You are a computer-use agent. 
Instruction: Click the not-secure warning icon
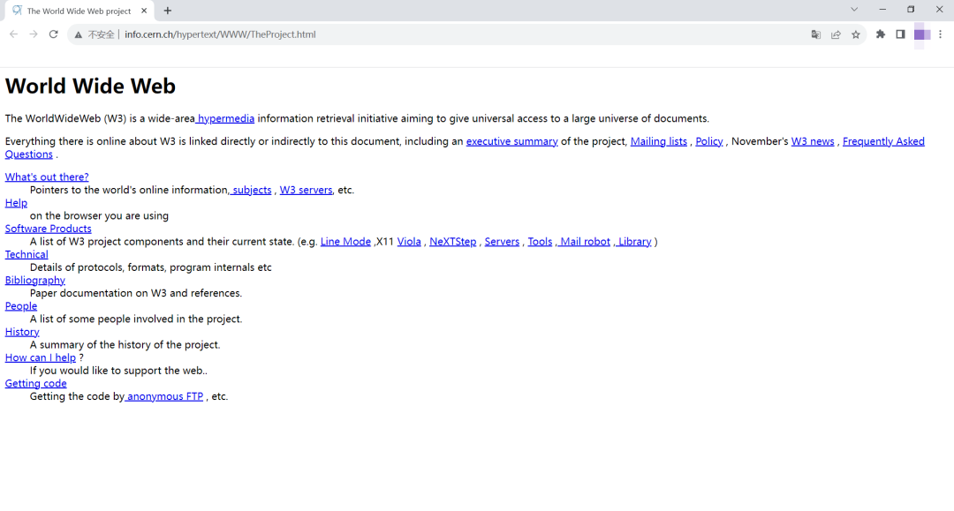click(x=78, y=34)
